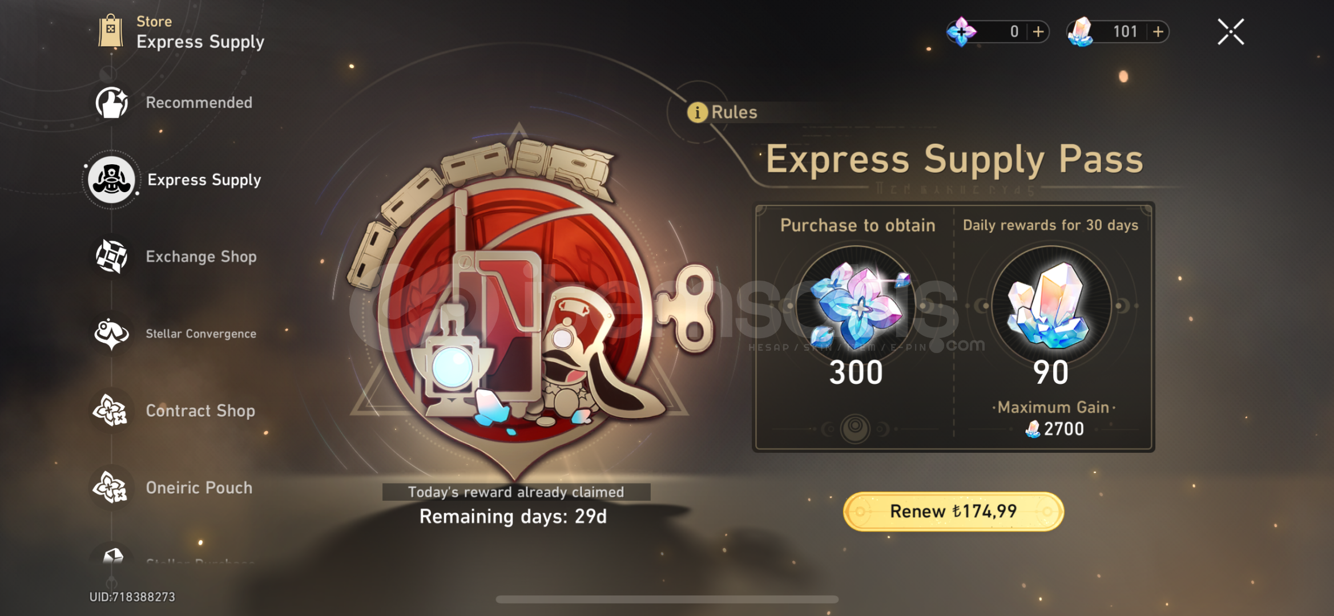Click the Store shopping bag icon
1334x616 pixels.
[x=111, y=31]
